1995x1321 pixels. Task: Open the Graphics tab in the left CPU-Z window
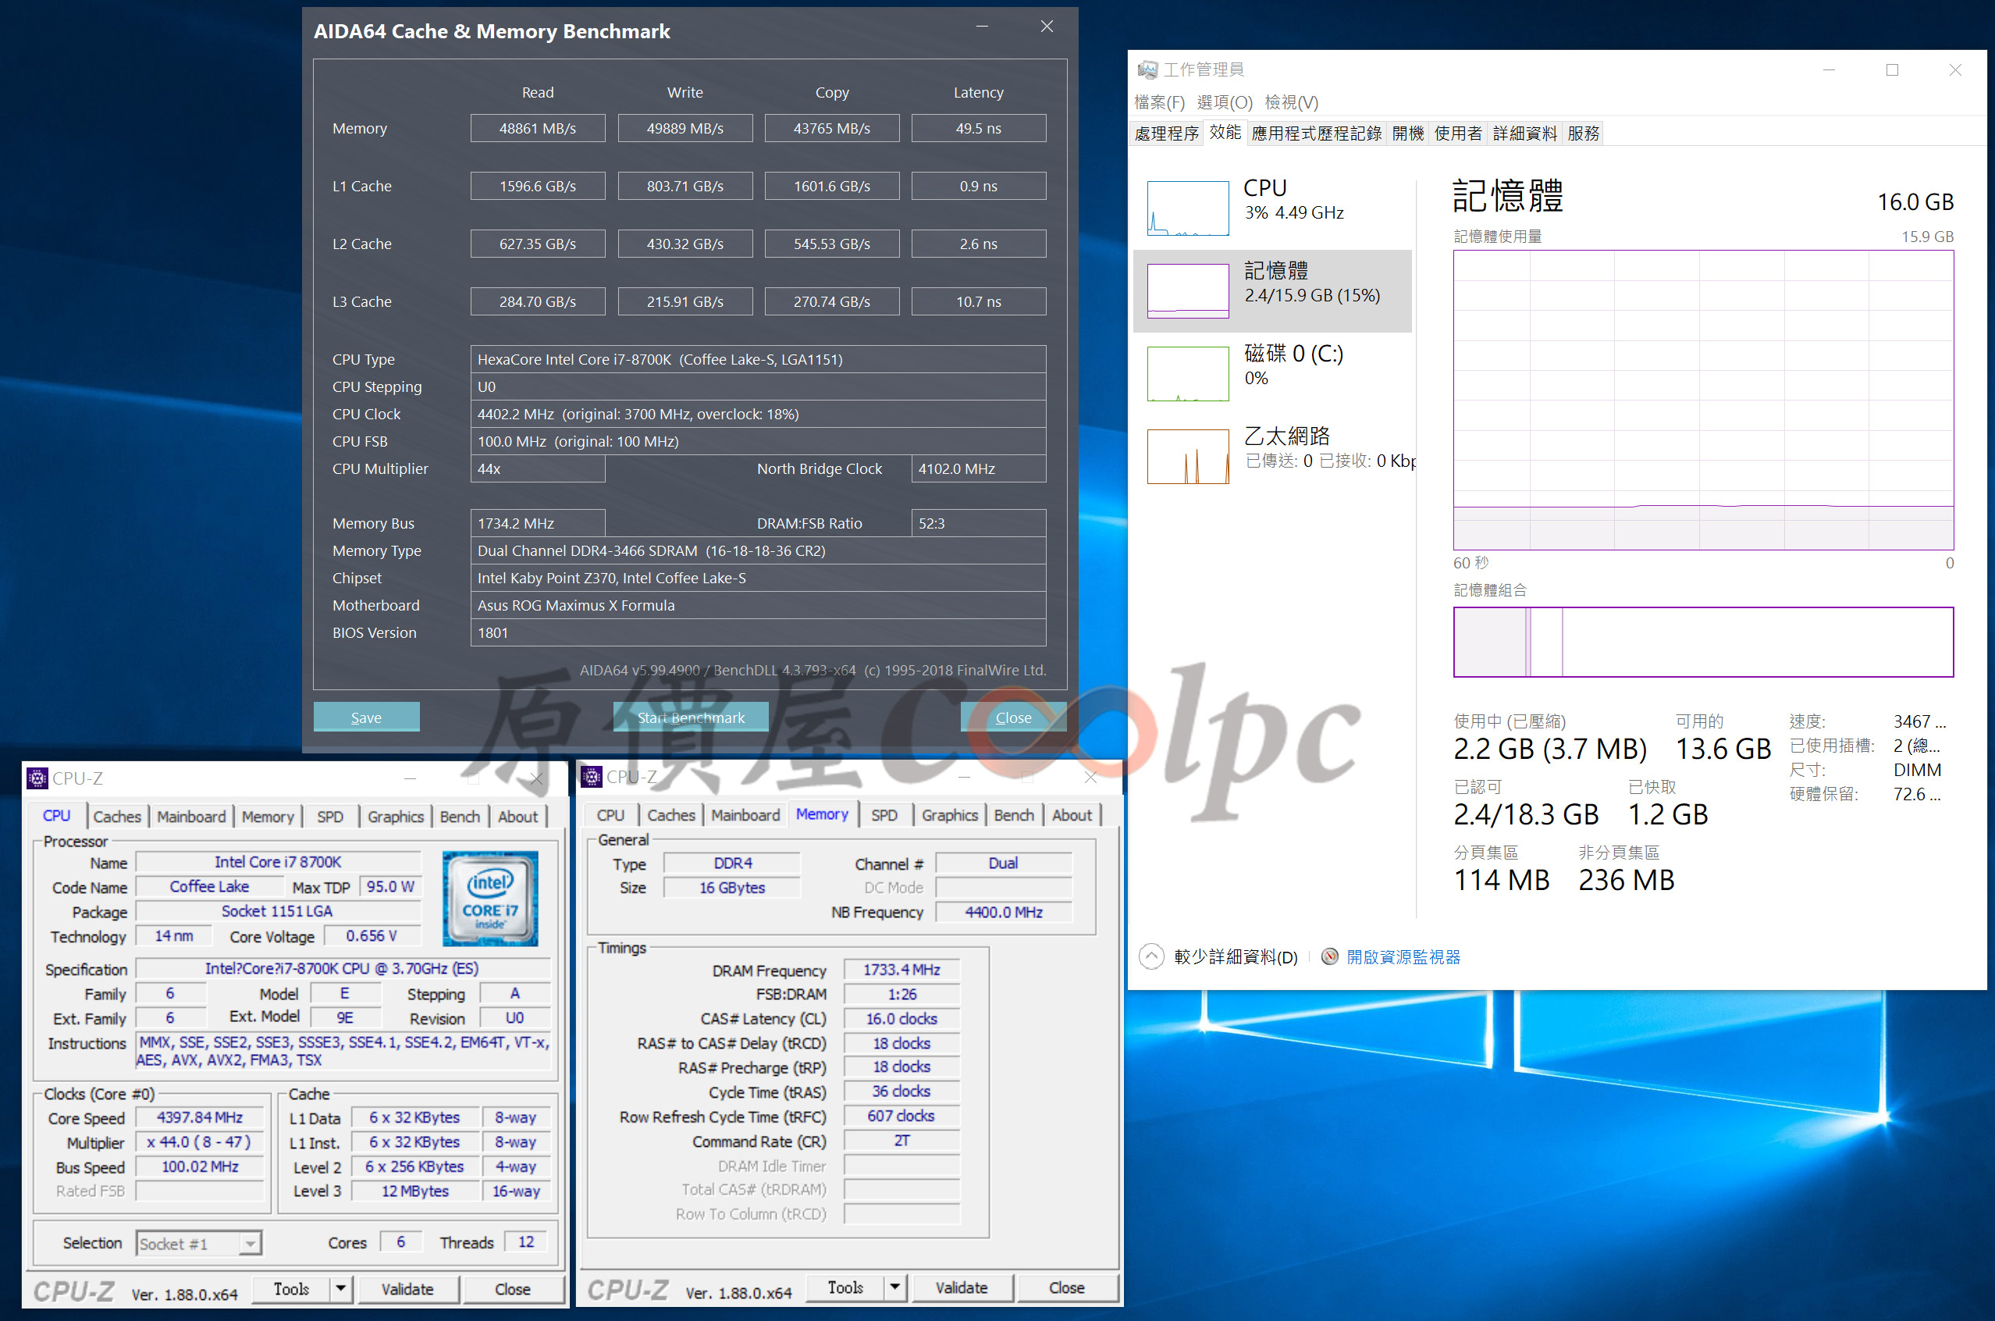click(396, 817)
